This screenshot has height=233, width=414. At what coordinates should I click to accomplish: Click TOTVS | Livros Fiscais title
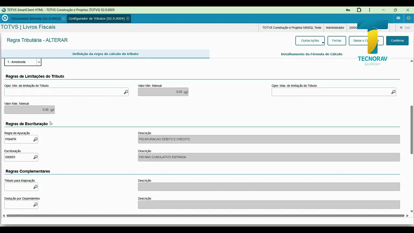(x=28, y=27)
